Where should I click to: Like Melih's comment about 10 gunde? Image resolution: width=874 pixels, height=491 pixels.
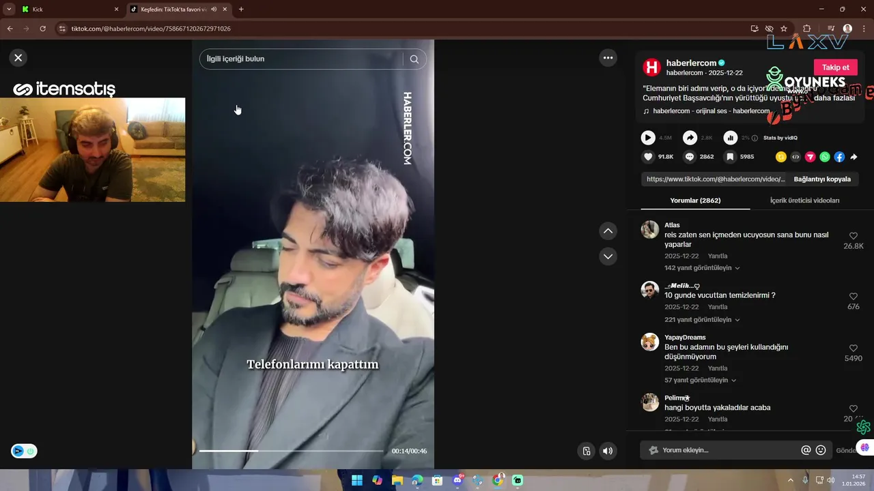[854, 297]
